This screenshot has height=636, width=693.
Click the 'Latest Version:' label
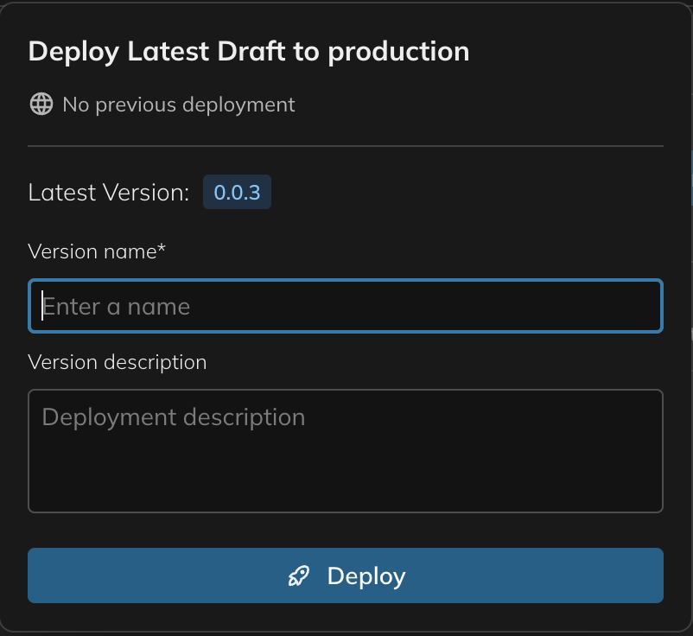pos(109,193)
